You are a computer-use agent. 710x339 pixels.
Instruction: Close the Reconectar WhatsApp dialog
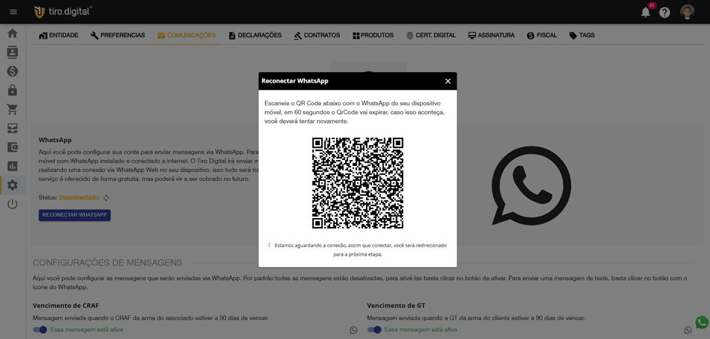[447, 81]
